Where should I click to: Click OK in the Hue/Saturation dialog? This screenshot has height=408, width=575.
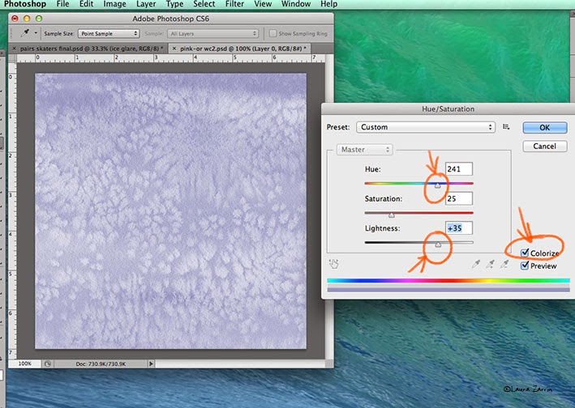[x=544, y=127]
